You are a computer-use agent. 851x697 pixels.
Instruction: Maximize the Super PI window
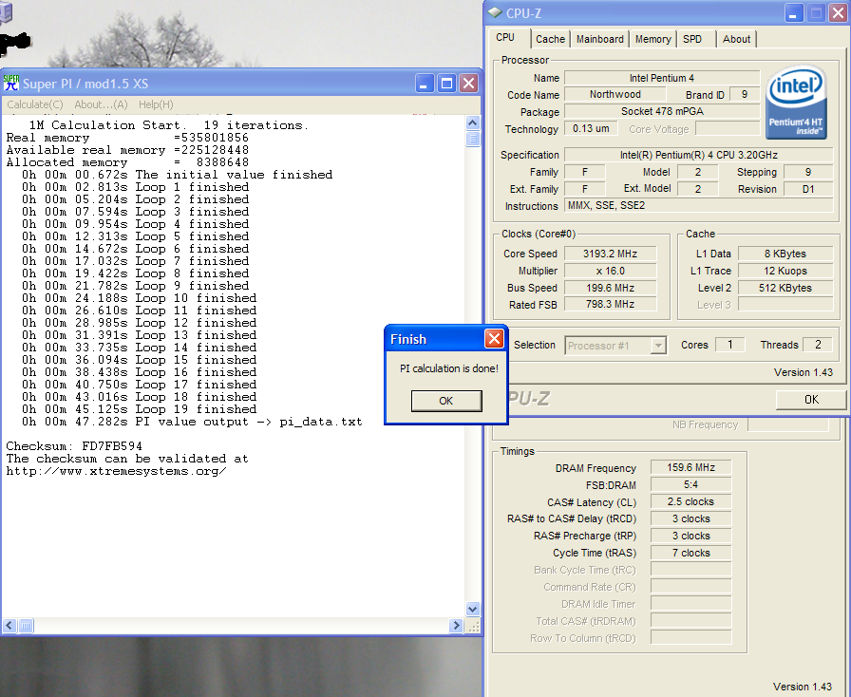click(x=446, y=84)
